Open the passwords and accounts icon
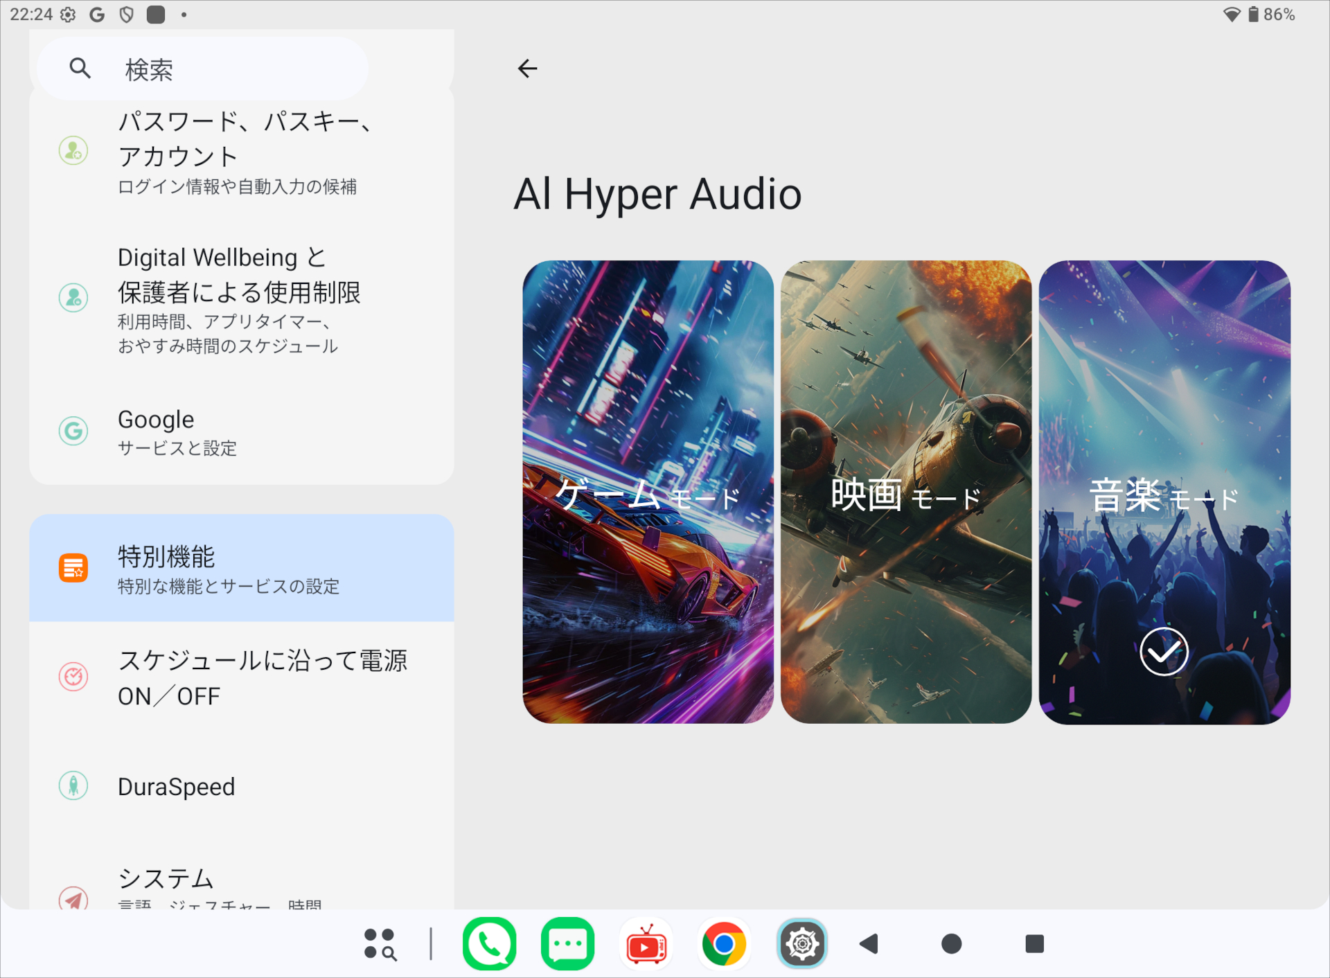Screen dimensions: 1330x978 click(x=73, y=151)
